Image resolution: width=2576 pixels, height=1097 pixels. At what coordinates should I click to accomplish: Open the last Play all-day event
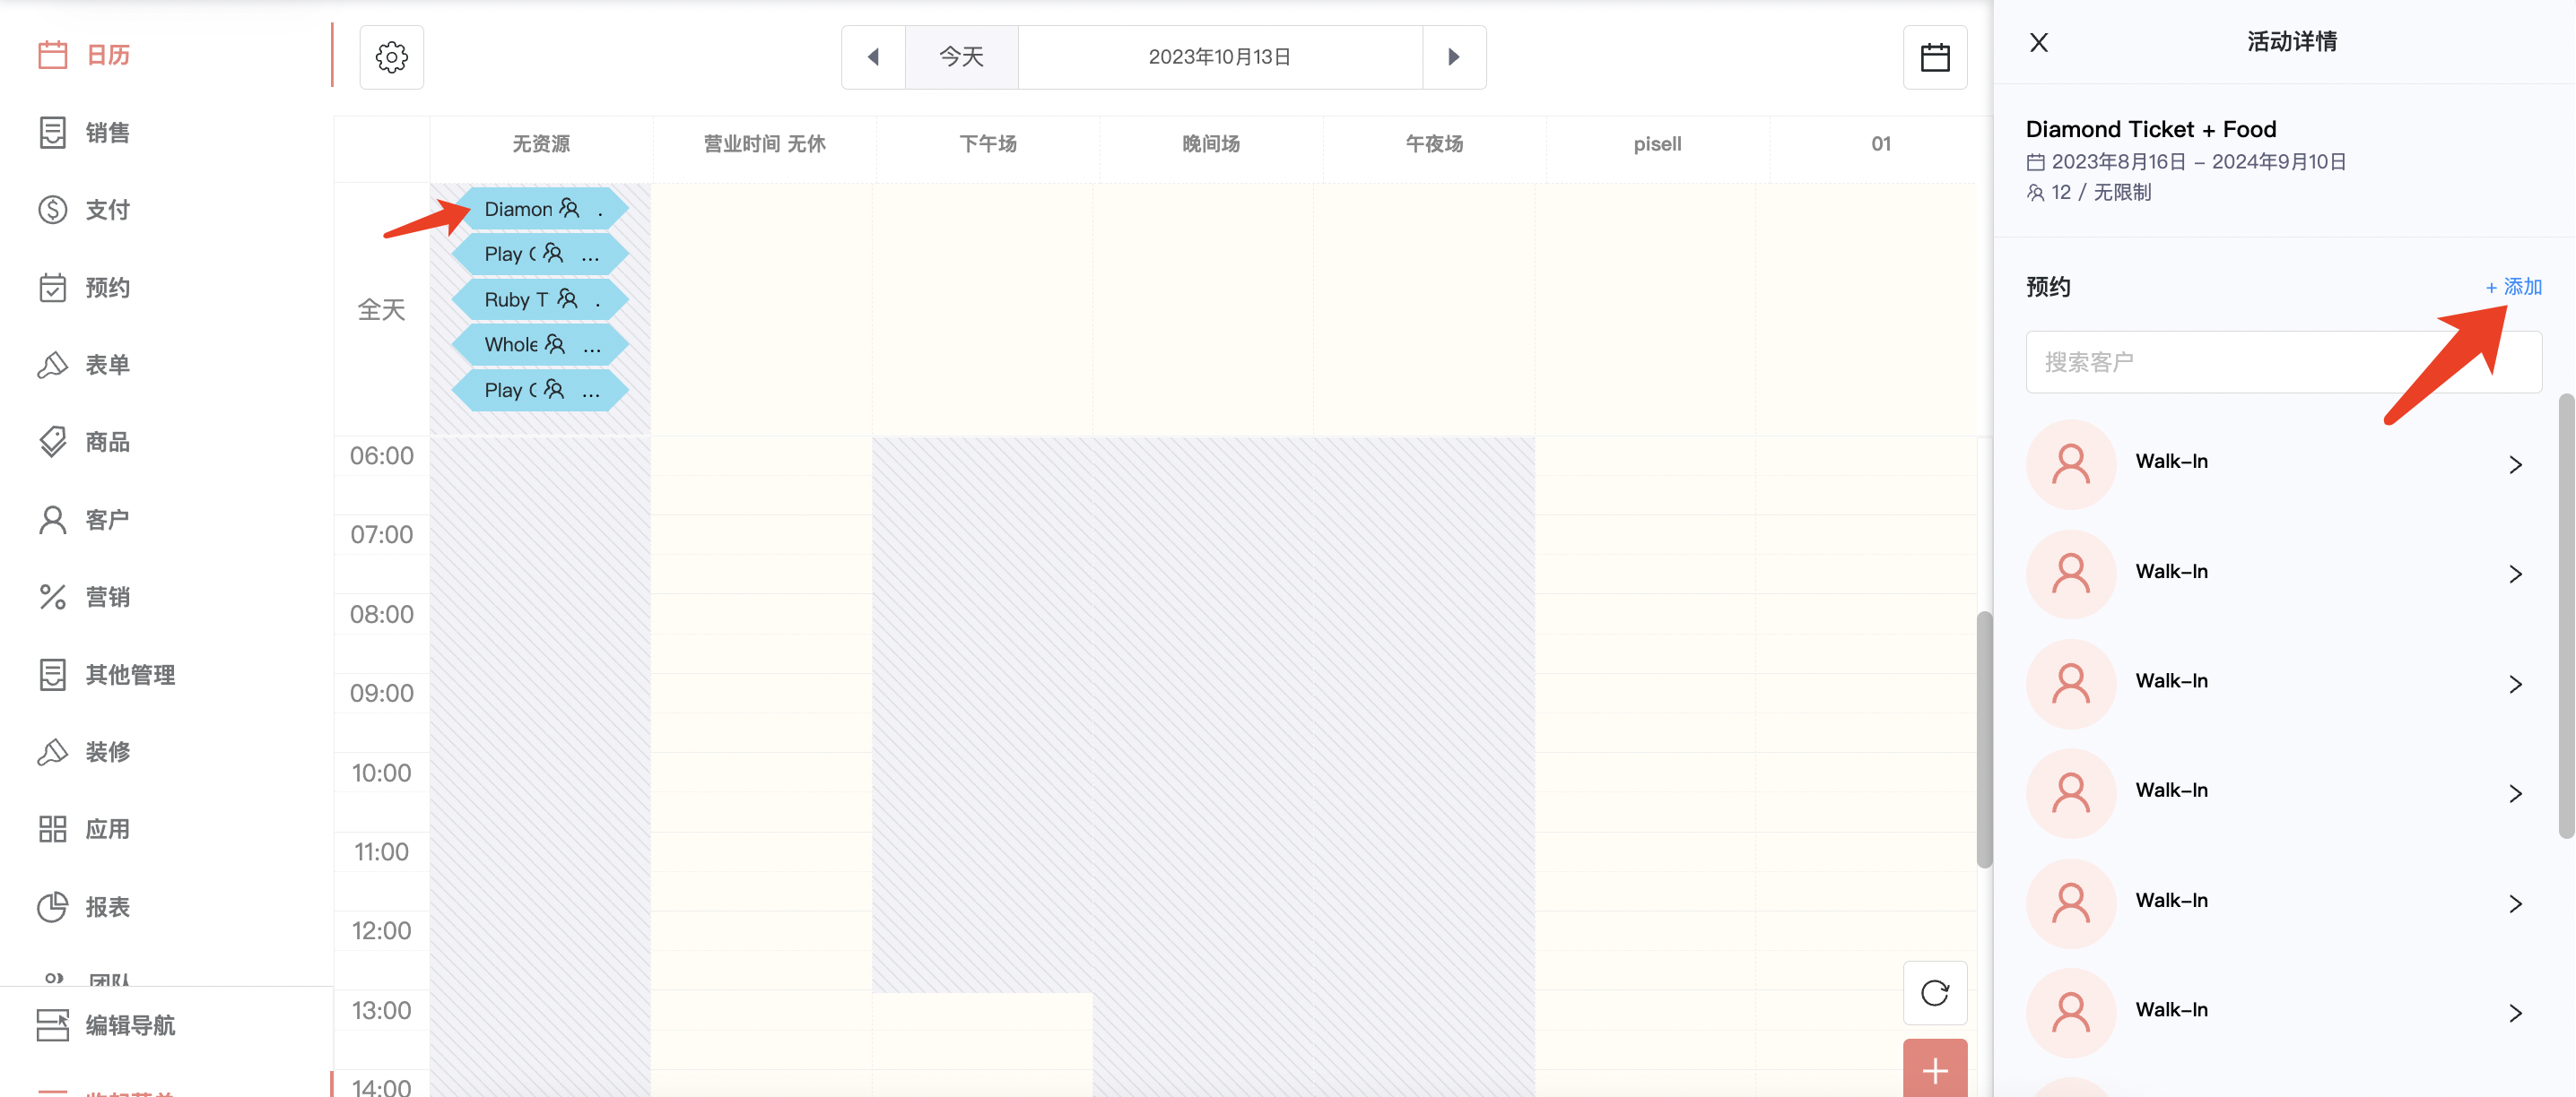[540, 390]
